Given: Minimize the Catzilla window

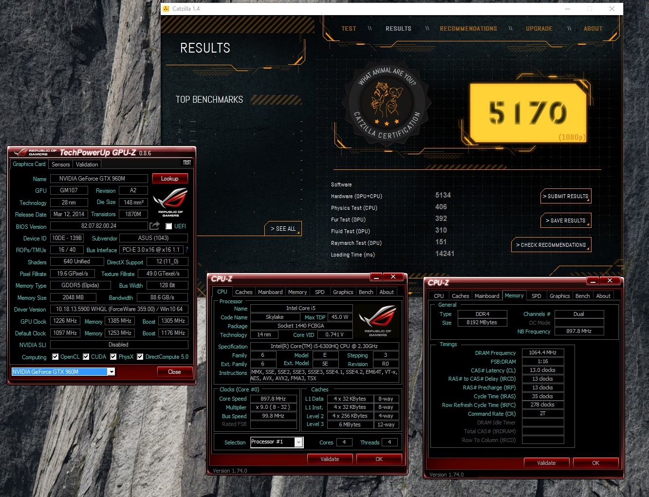Looking at the screenshot, I should 568,9.
